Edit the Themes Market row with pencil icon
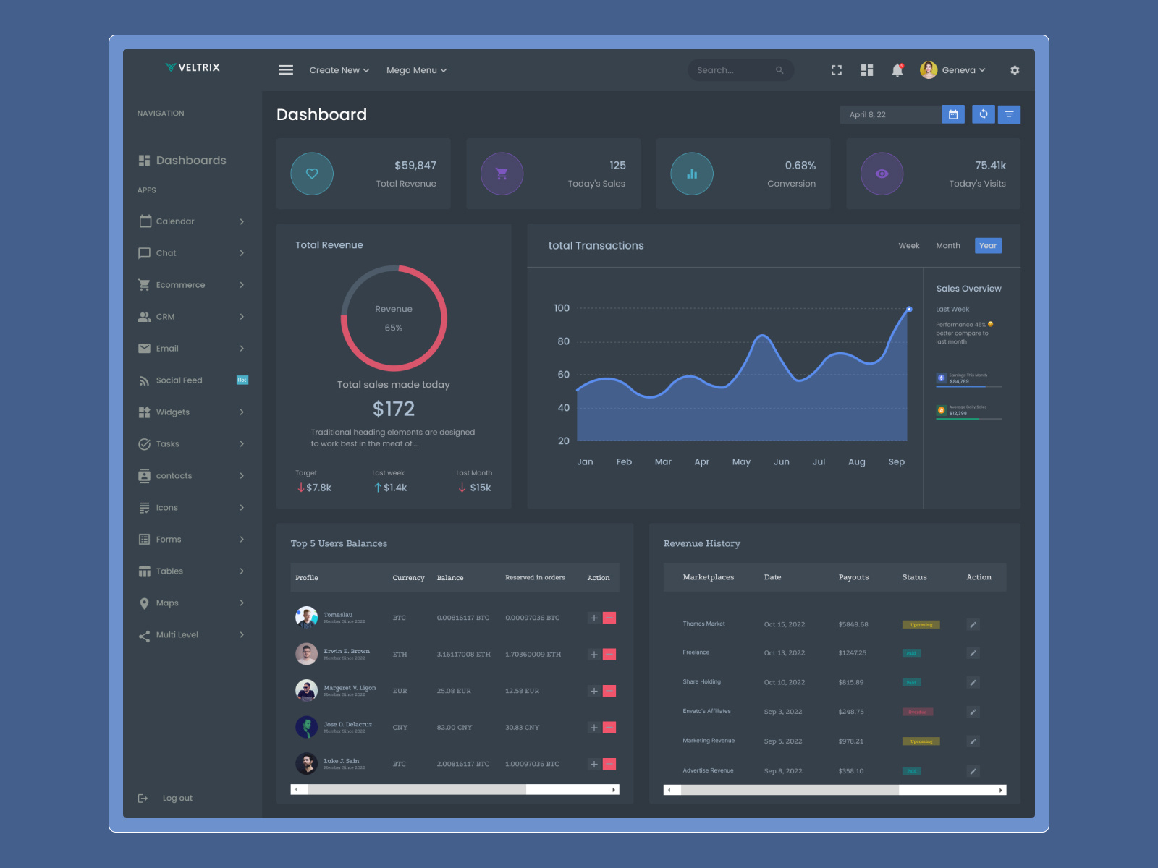This screenshot has height=868, width=1158. [x=973, y=624]
